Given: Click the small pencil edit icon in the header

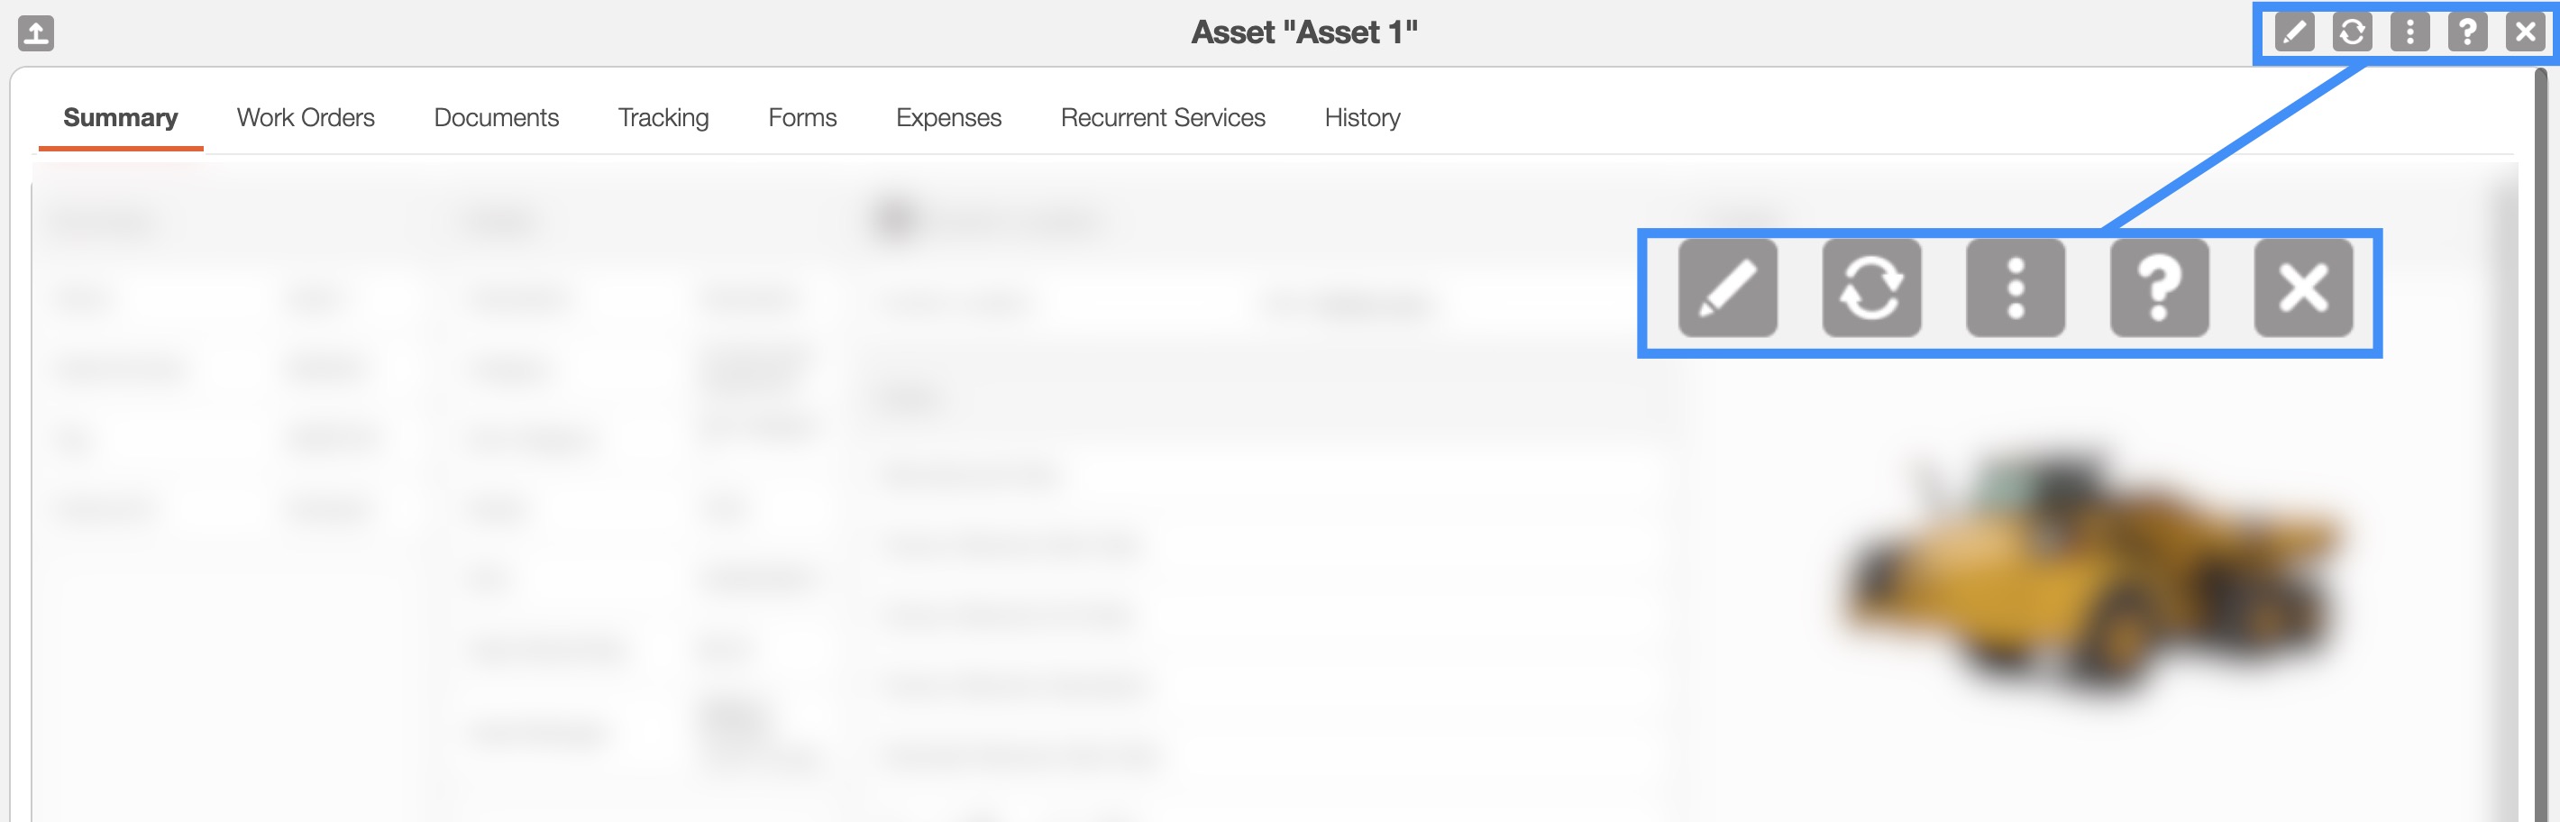Looking at the screenshot, I should click(2294, 32).
